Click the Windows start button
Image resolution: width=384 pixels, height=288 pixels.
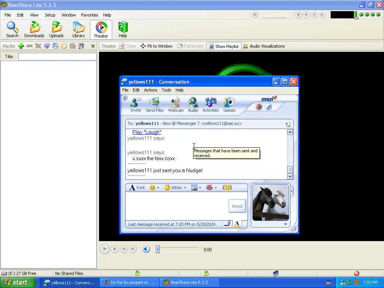tap(18, 283)
